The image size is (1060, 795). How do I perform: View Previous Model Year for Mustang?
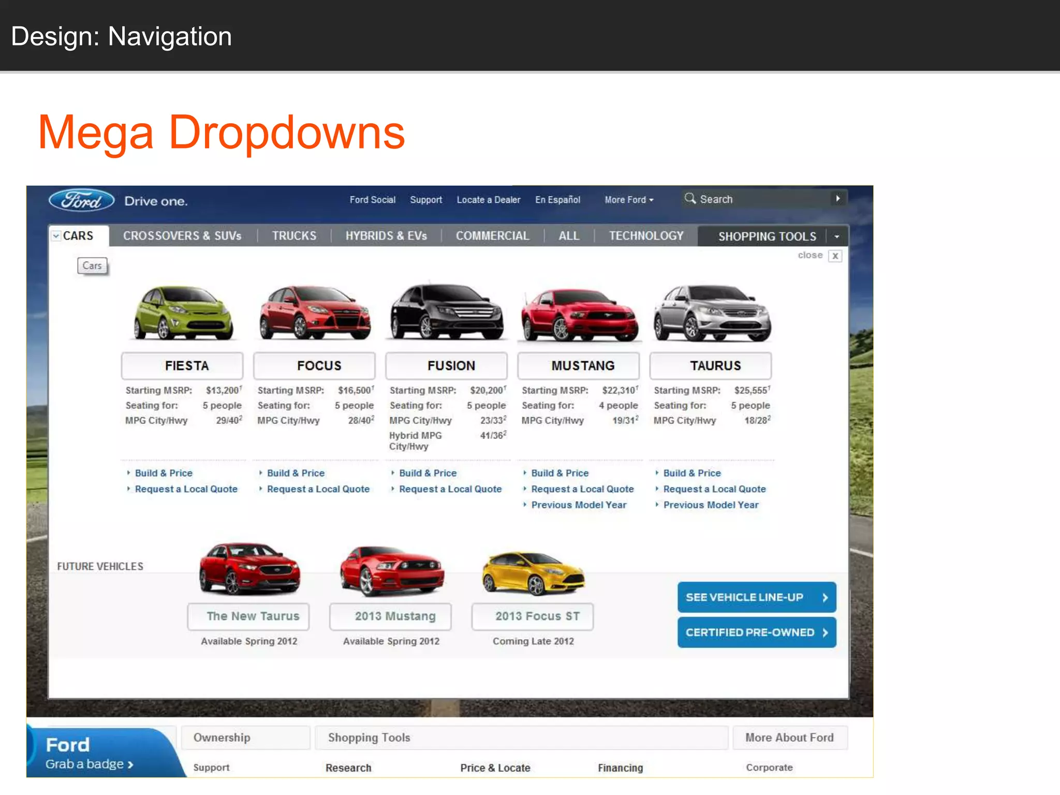[x=579, y=505]
